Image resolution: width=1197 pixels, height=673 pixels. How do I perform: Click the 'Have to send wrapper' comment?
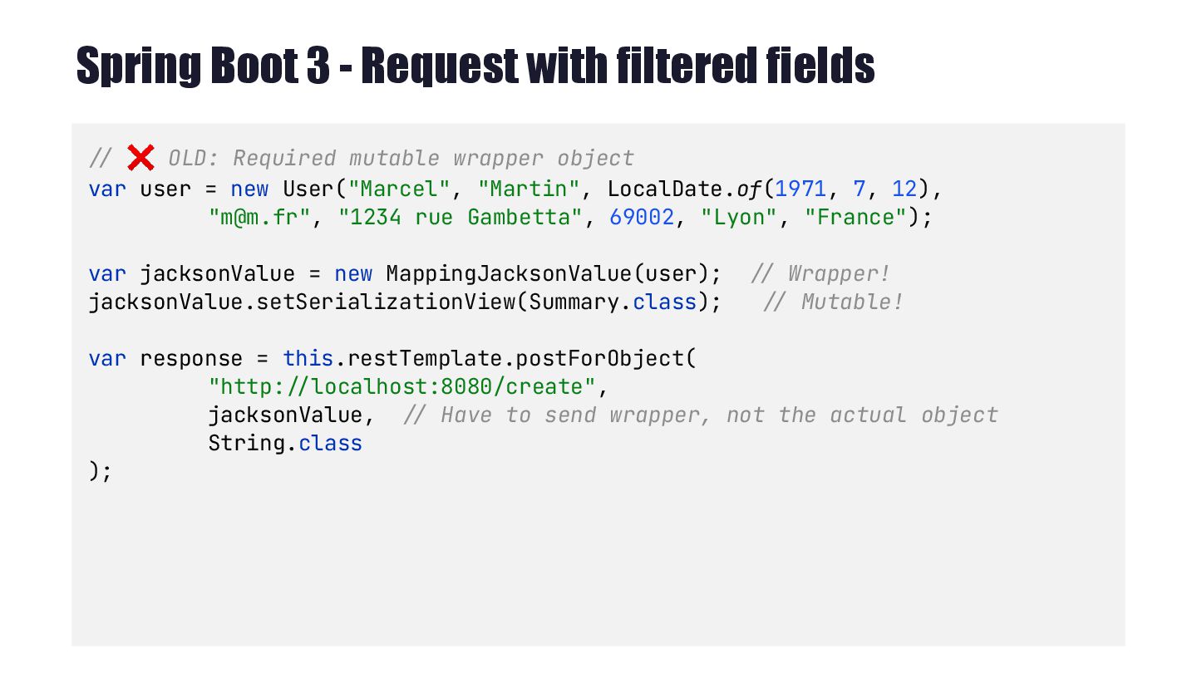[x=700, y=415]
